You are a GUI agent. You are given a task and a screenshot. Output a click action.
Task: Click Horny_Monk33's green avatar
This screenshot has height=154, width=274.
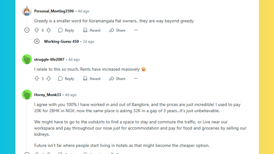click(x=27, y=95)
